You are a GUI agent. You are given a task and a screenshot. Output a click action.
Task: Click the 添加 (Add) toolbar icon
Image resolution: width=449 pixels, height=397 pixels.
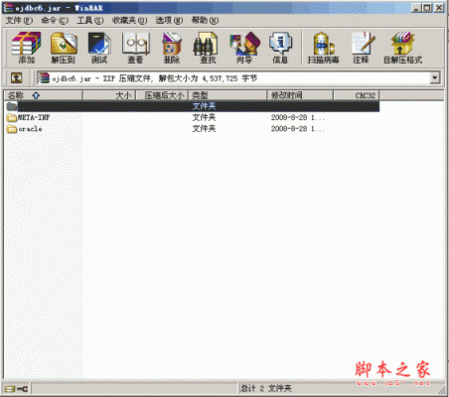pyautogui.click(x=27, y=48)
